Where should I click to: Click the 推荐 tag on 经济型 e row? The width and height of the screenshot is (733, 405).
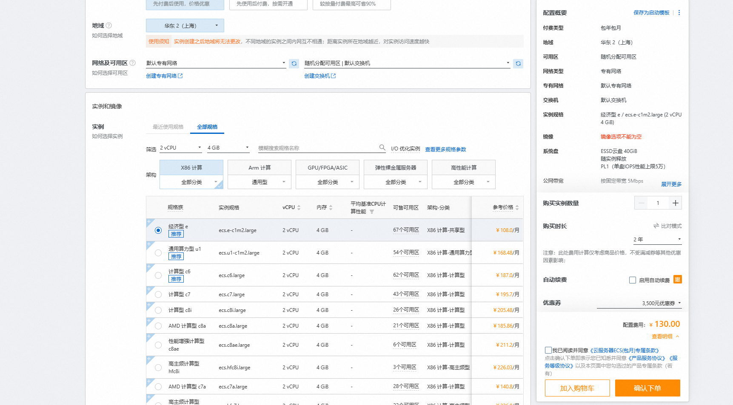(176, 234)
